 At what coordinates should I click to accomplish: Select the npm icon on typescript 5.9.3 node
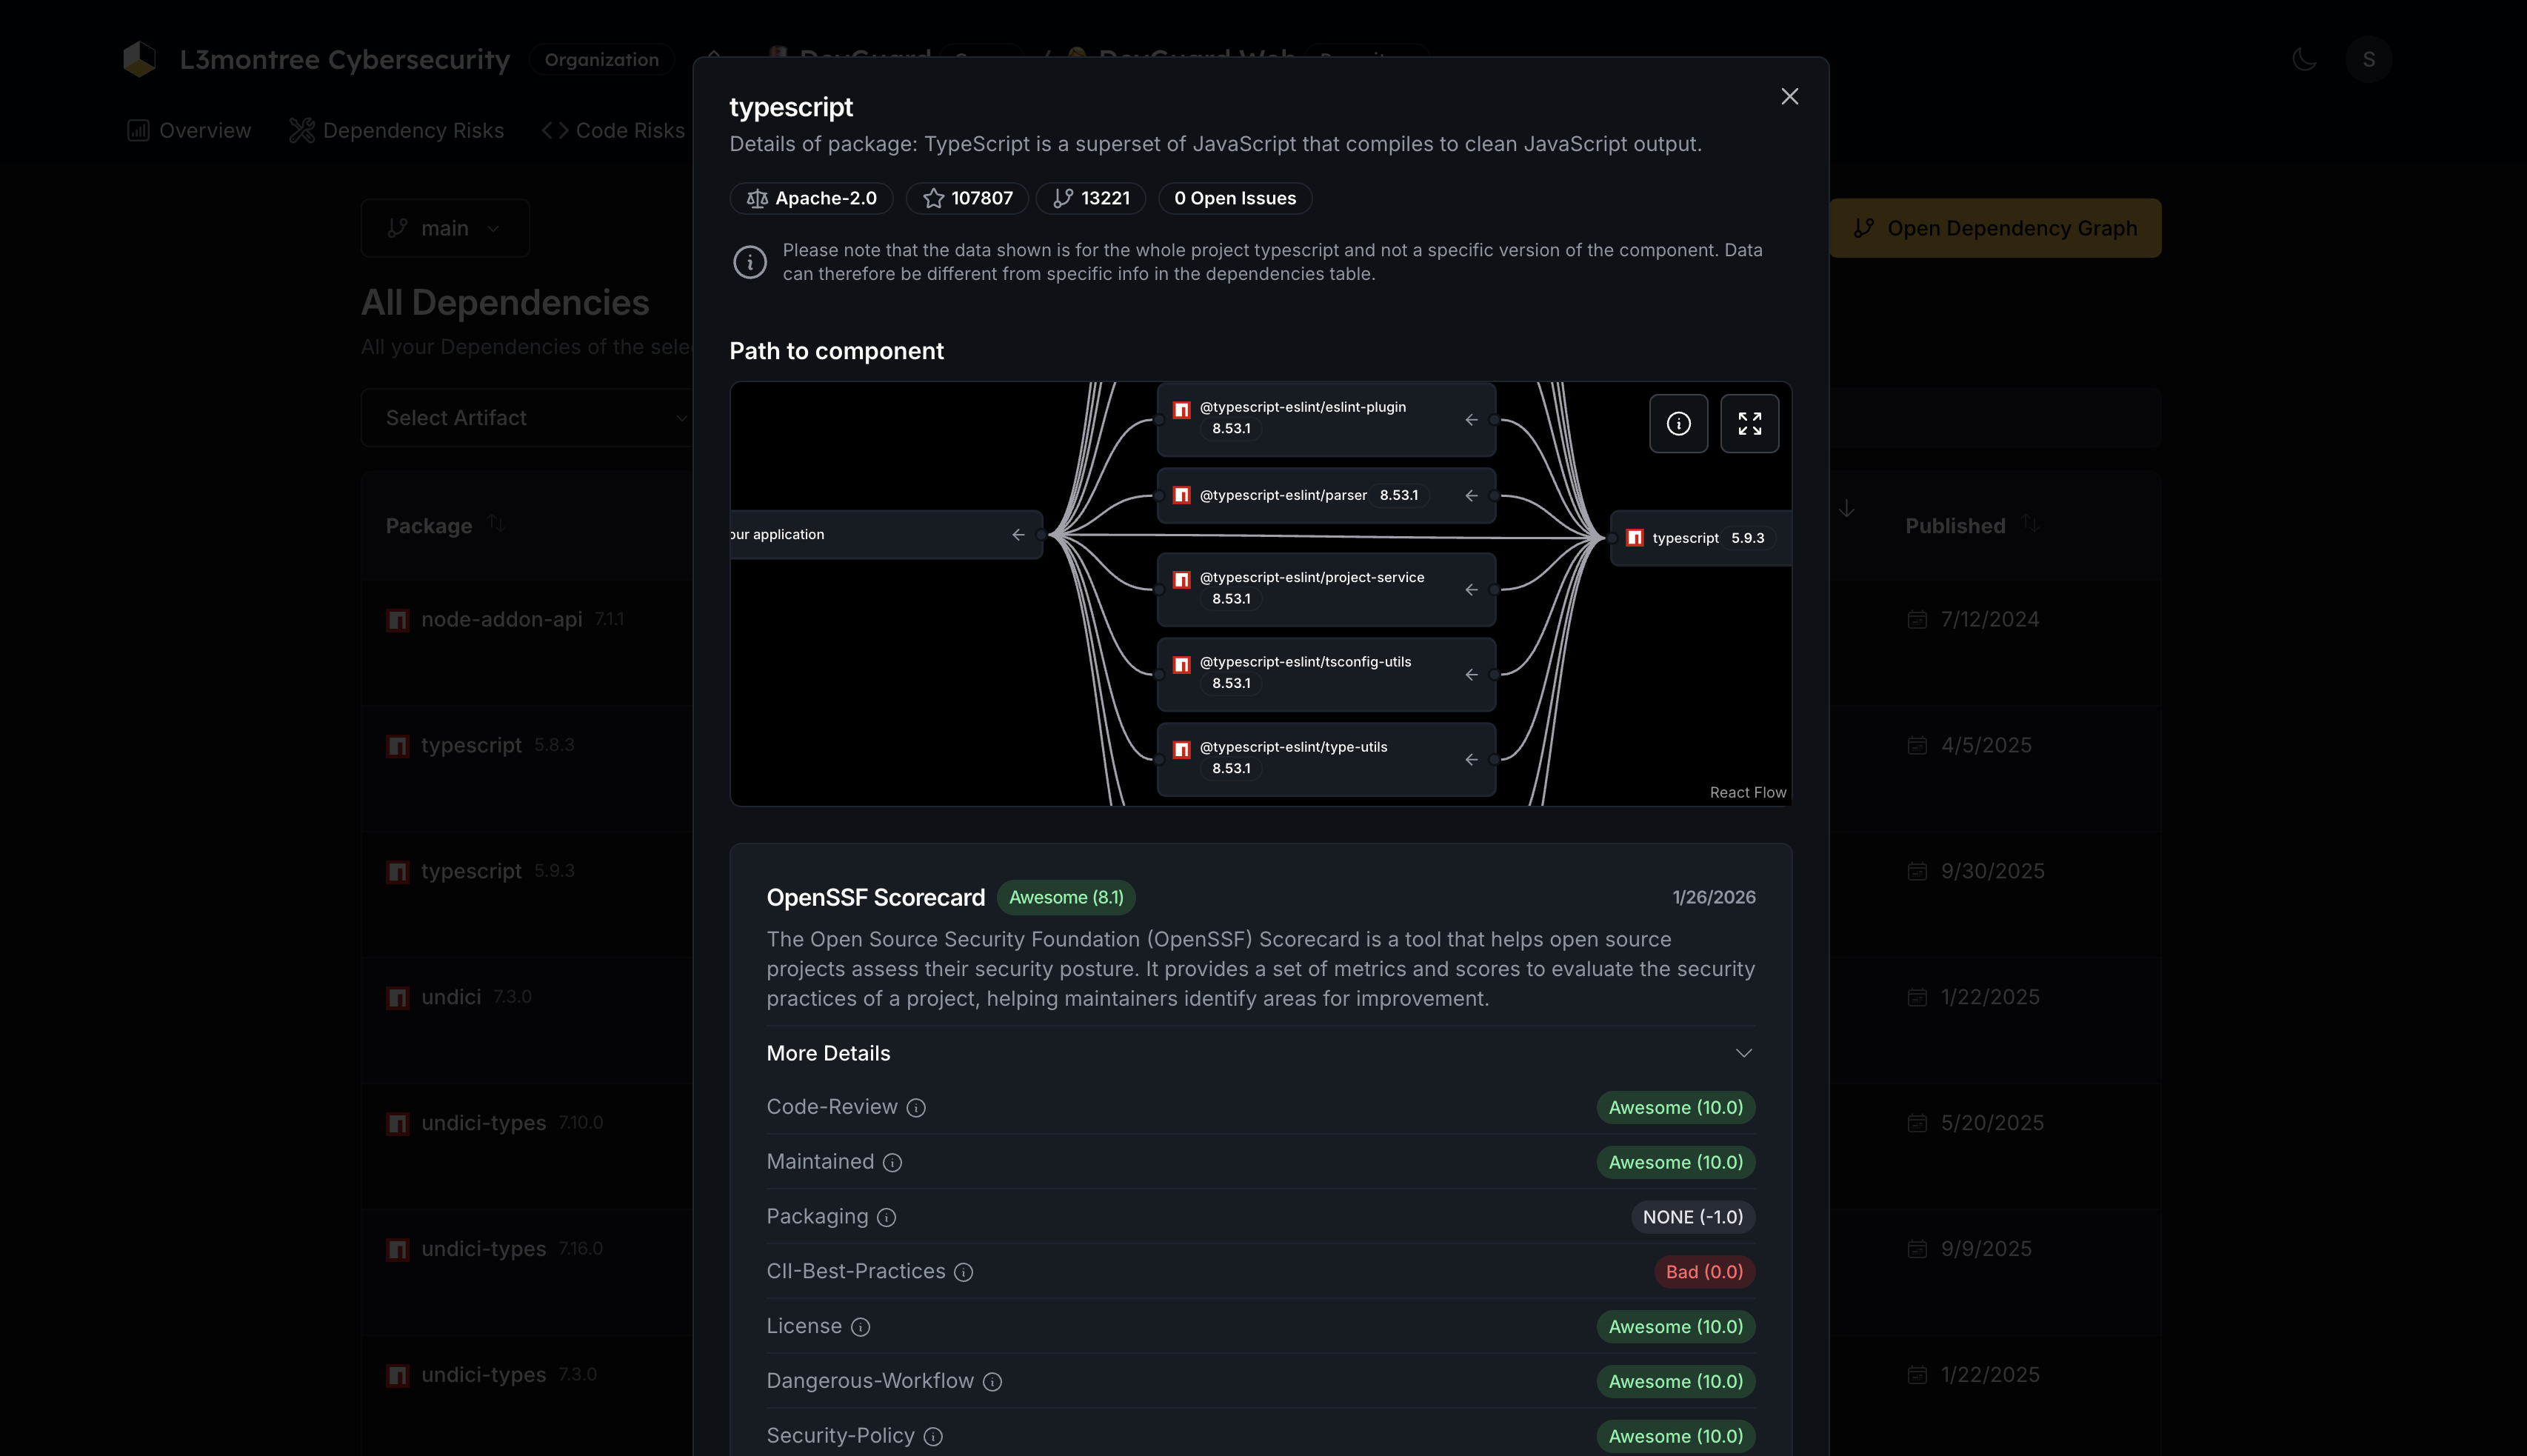click(1636, 537)
